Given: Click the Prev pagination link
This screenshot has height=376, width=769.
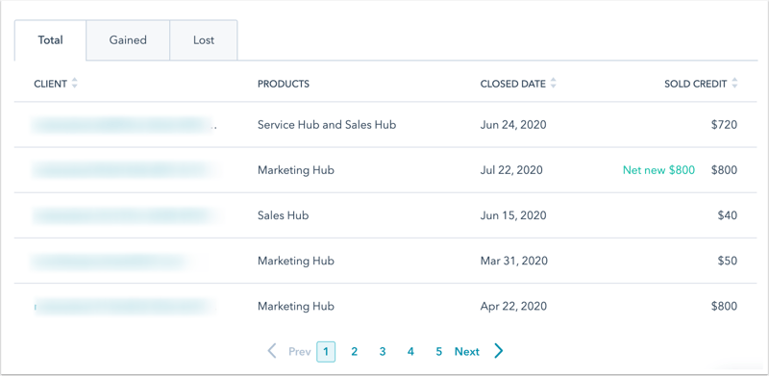Looking at the screenshot, I should coord(300,351).
